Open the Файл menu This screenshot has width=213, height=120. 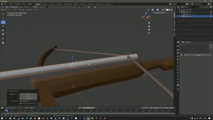[5, 4]
